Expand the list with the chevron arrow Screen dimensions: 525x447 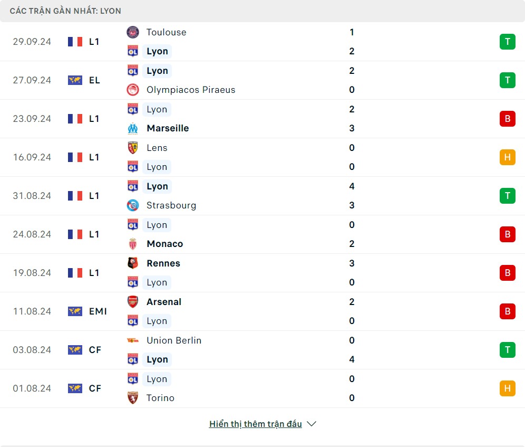pyautogui.click(x=312, y=424)
